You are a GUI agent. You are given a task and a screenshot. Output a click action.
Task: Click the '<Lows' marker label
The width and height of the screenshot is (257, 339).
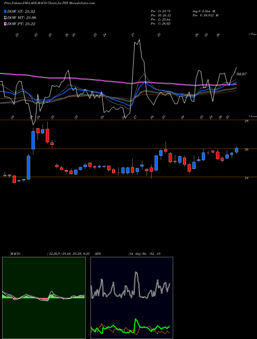252,116
